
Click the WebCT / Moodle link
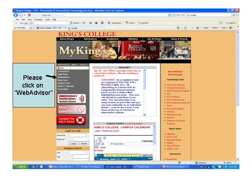pos(65,86)
